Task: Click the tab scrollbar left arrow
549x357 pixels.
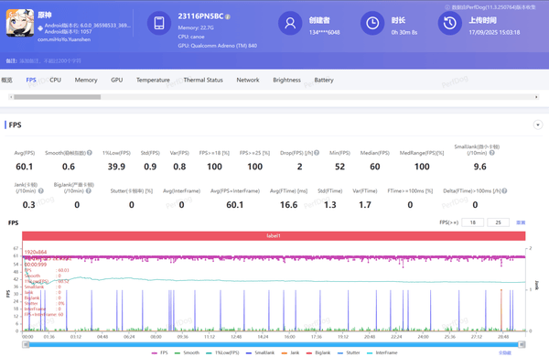Action: [x=11, y=97]
